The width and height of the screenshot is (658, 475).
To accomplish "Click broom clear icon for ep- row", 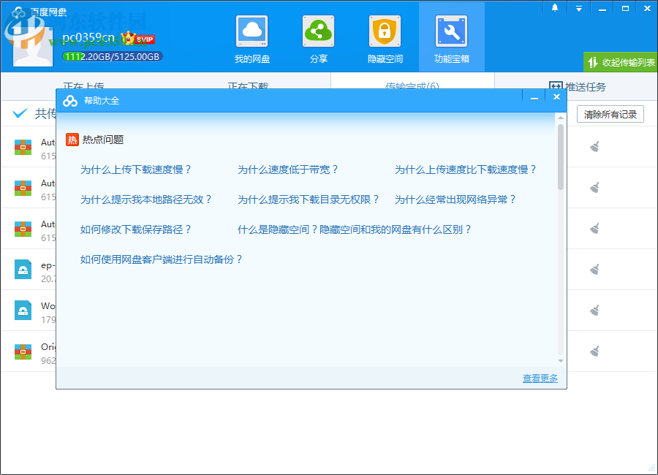I will click(594, 269).
